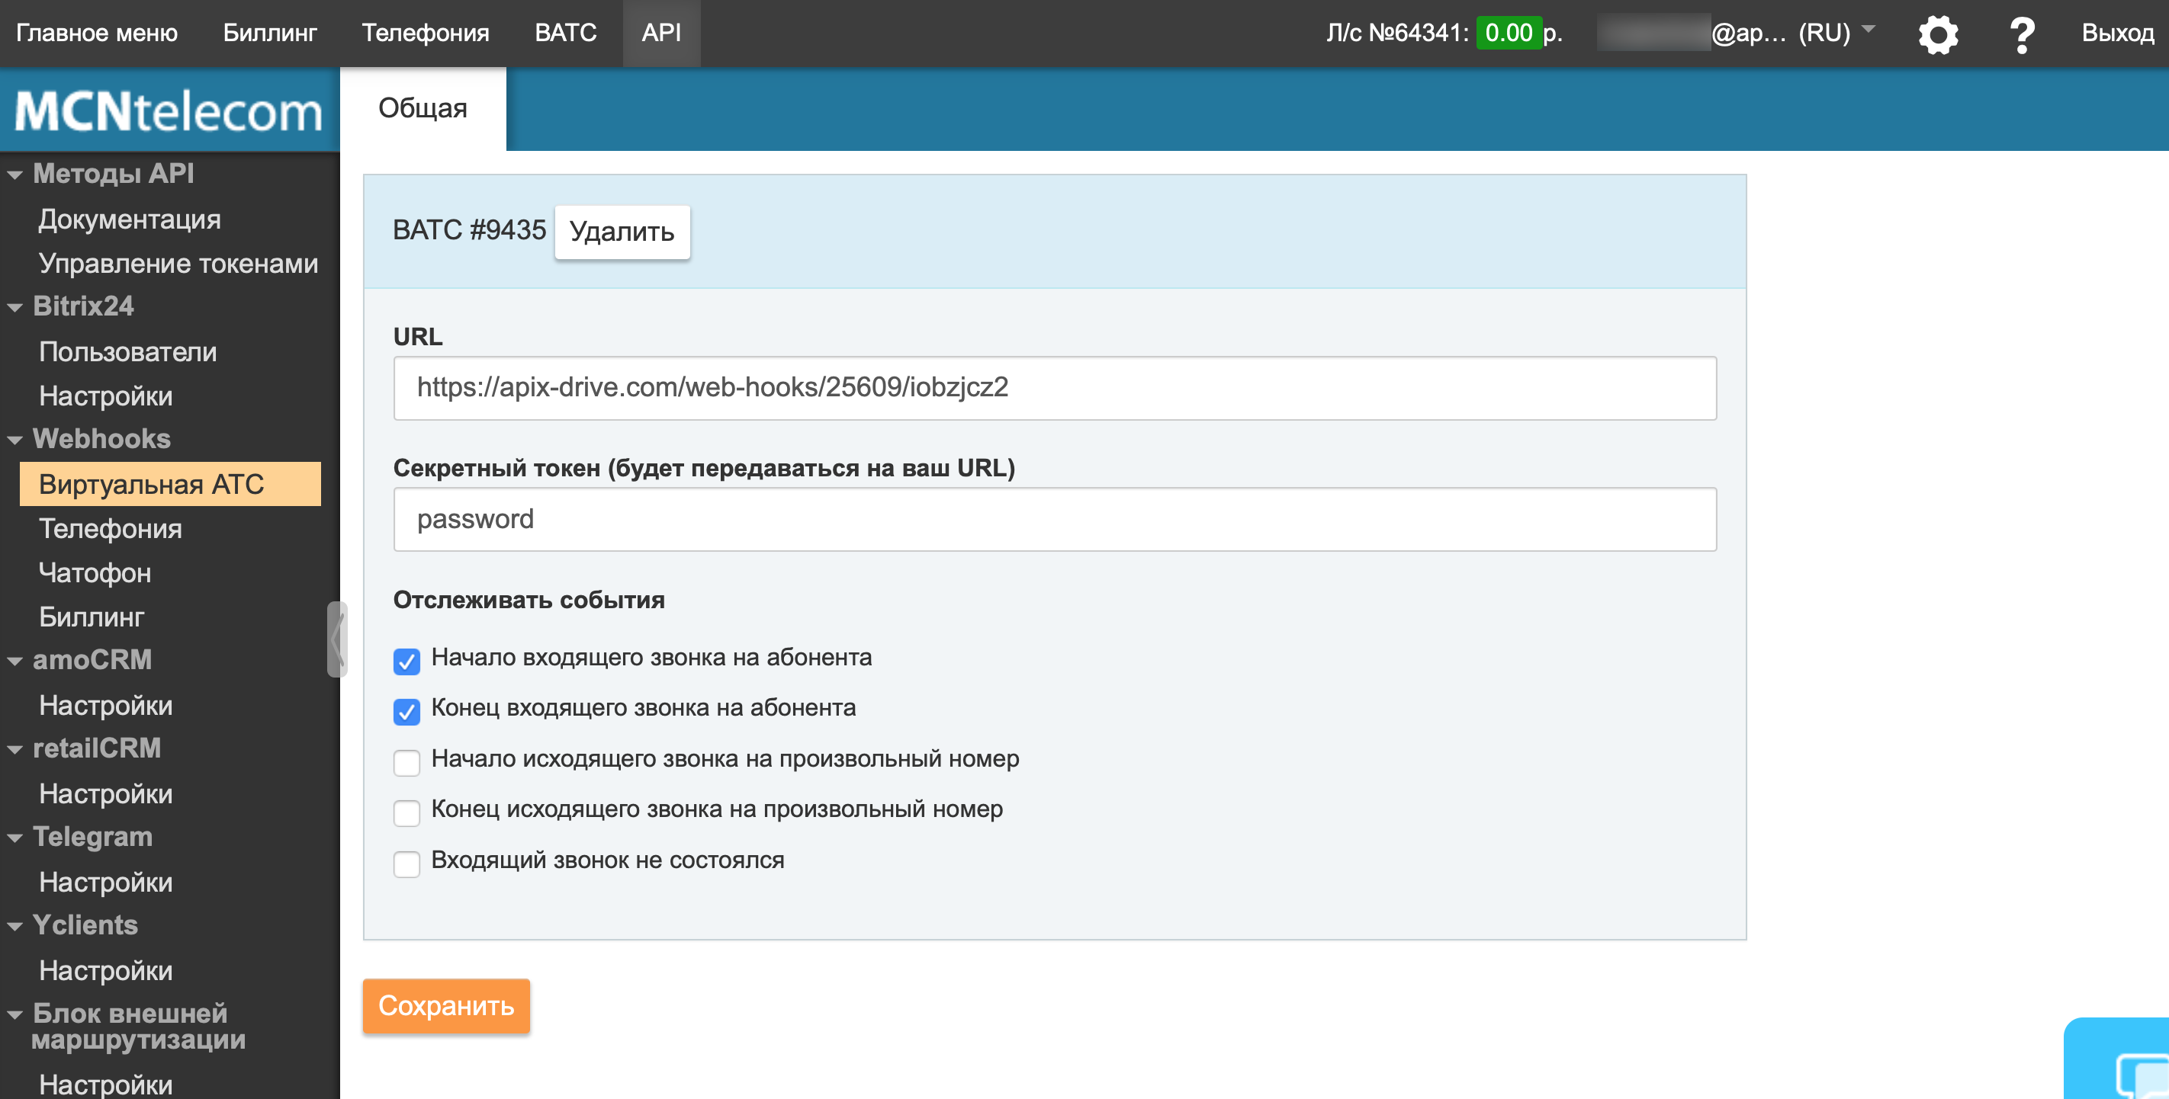The height and width of the screenshot is (1099, 2169).
Task: Open Webhooks 'Телефония' item
Action: pyautogui.click(x=111, y=528)
